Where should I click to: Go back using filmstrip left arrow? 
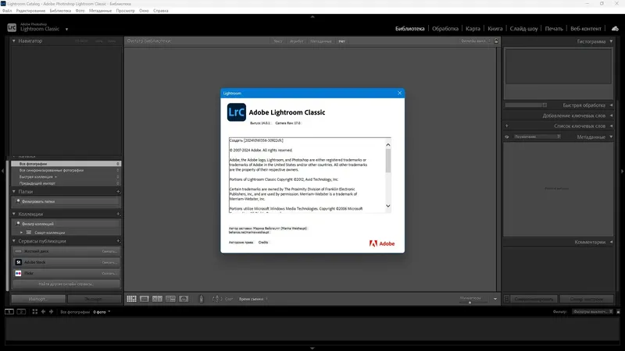point(43,311)
